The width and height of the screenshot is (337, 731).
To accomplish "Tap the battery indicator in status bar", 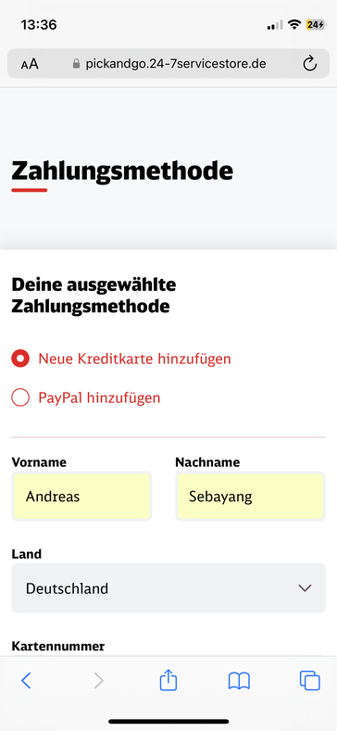I will tap(315, 25).
